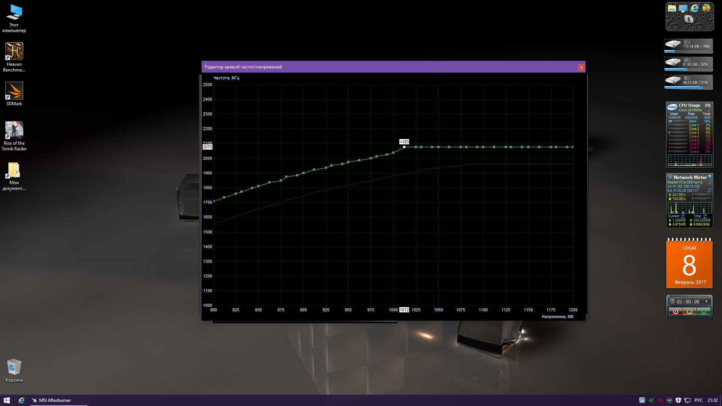Click the green sleep timer gadget button
Screen dimensions: 722x406
point(703,311)
